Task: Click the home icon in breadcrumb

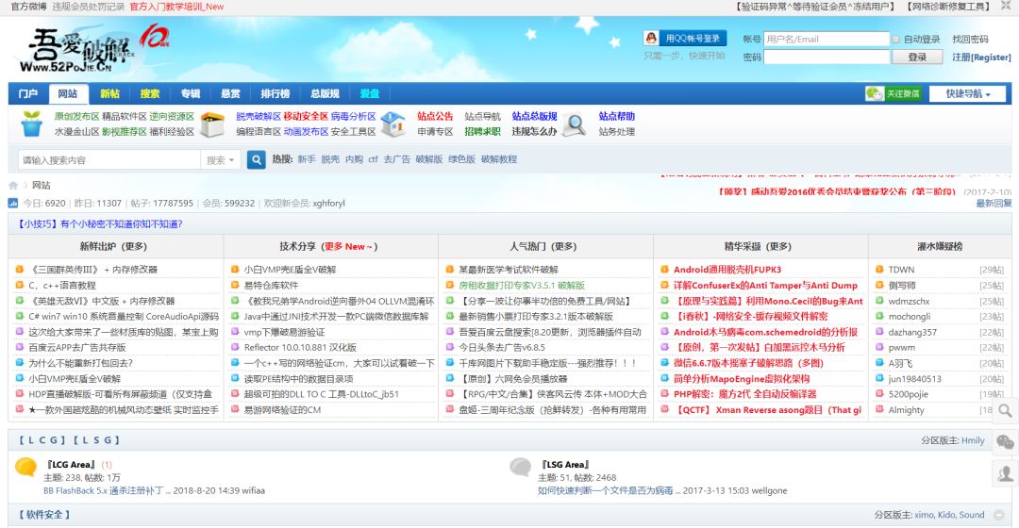Action: click(13, 186)
